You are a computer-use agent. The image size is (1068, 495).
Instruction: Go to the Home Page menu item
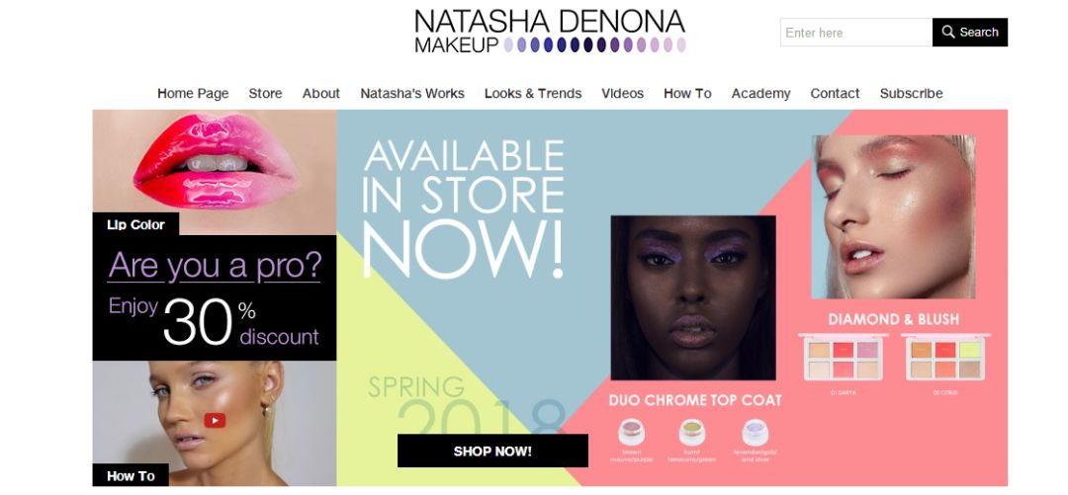coord(193,93)
